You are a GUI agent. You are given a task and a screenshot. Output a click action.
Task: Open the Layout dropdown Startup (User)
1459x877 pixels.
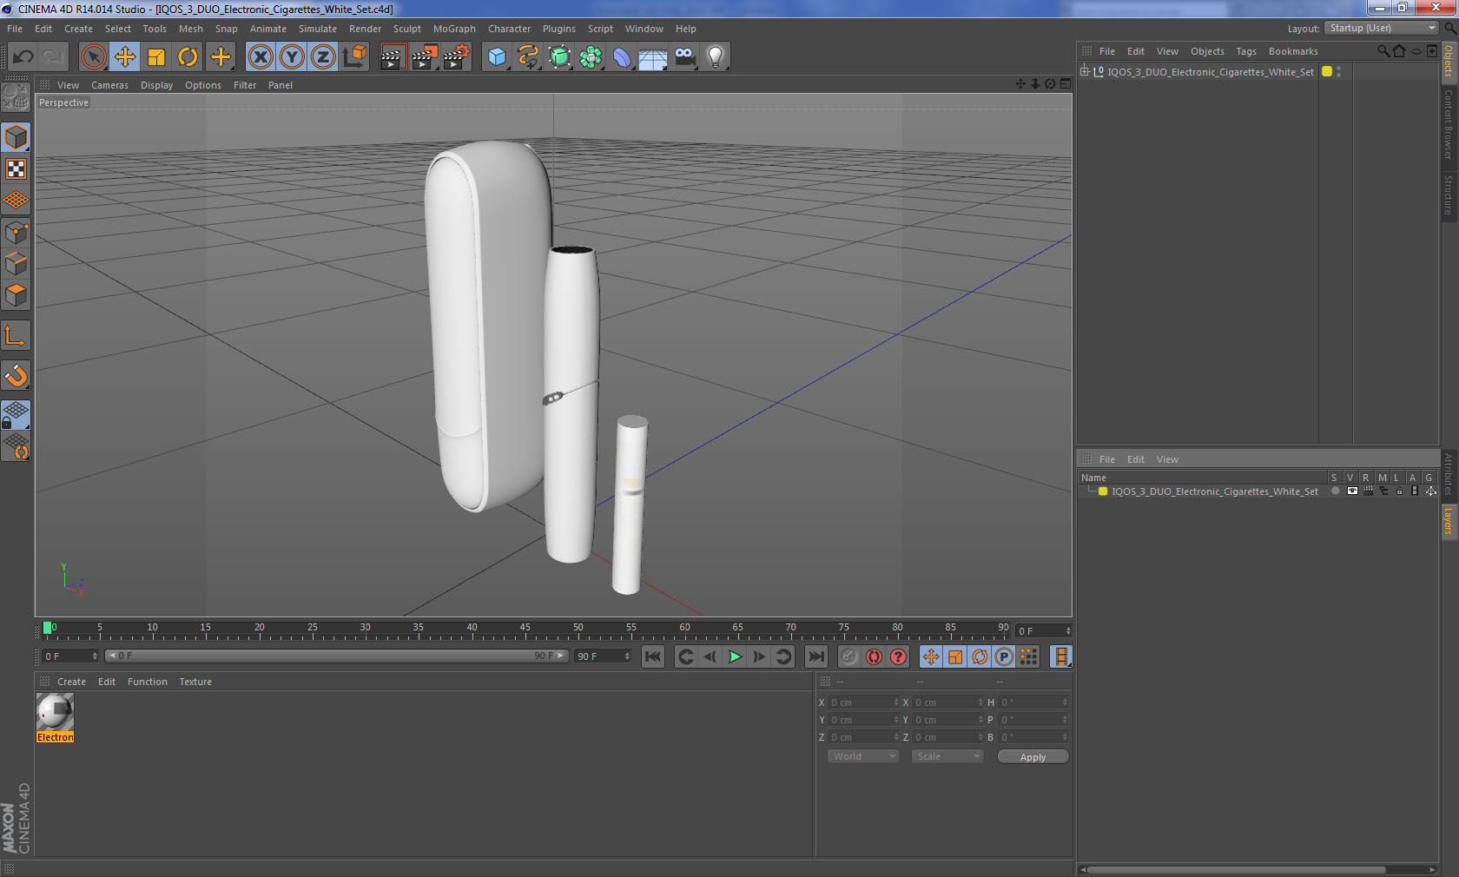(1382, 29)
